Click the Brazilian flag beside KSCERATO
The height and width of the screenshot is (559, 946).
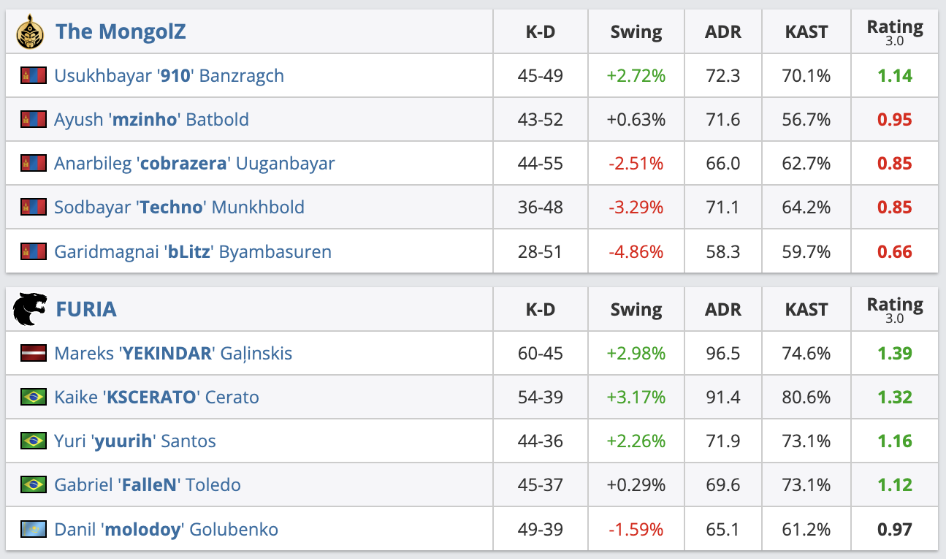click(x=34, y=397)
